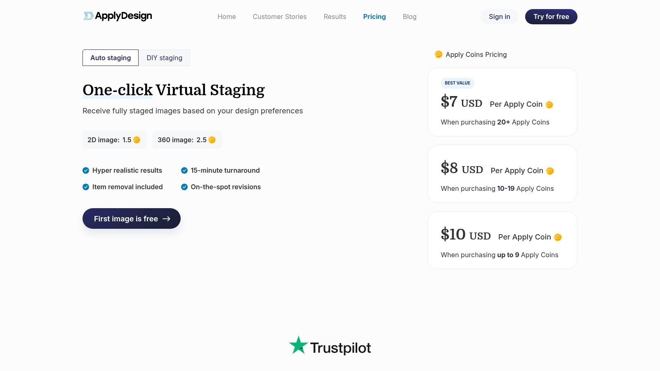Click the Item removal included checkmark
660x371 pixels.
[x=86, y=187]
